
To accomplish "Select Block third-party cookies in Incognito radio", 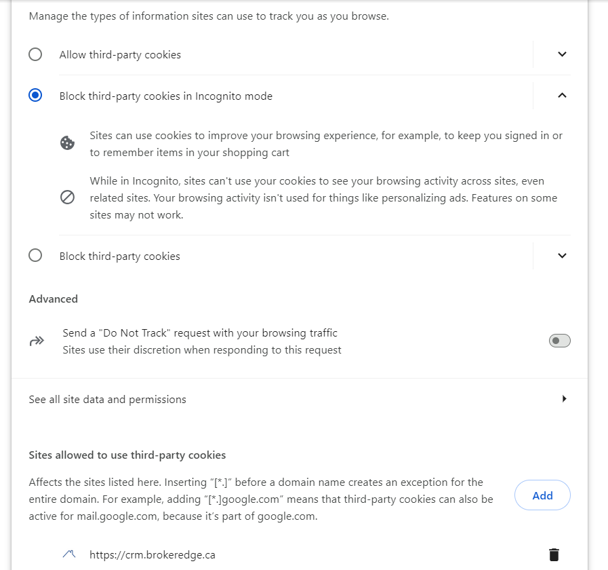I will click(x=35, y=96).
